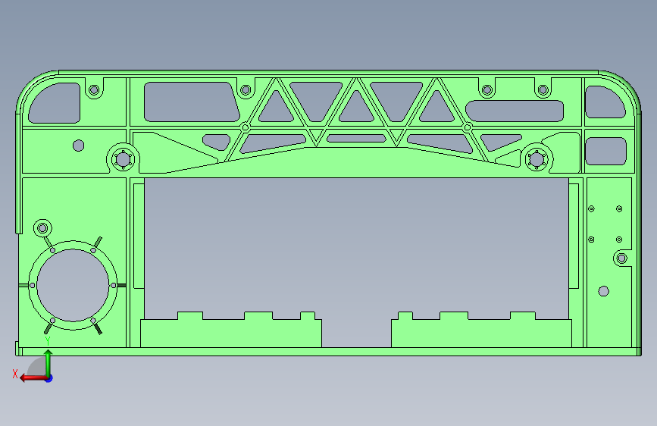The width and height of the screenshot is (657, 426).
Task: Select the round hole in the right side panel
Action: [x=603, y=291]
